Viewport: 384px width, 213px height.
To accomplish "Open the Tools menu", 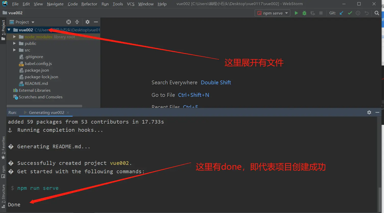I will 118,4.
